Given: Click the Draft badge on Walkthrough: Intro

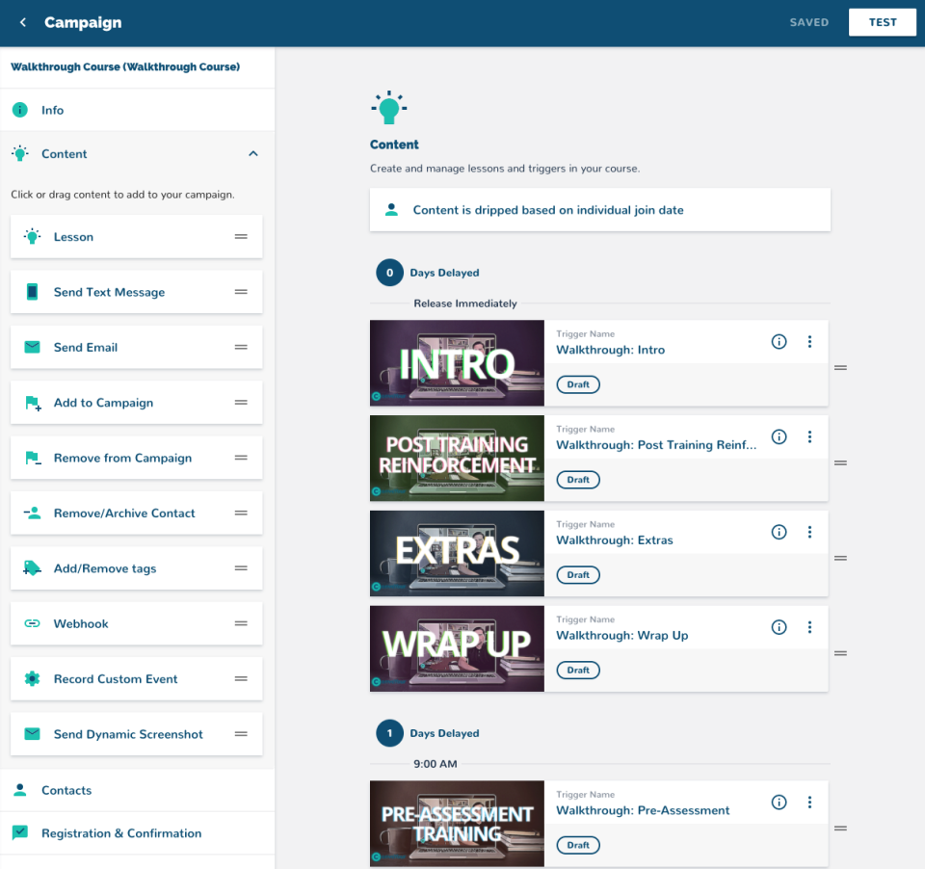Looking at the screenshot, I should coord(578,384).
